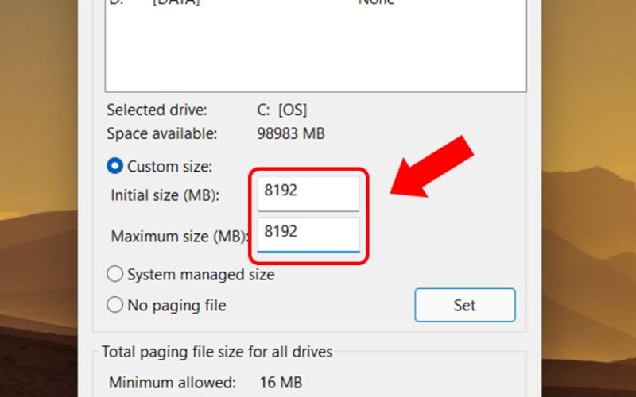Click the C: [OS] selected drive value
Image resolution: width=636 pixels, height=397 pixels.
282,110
